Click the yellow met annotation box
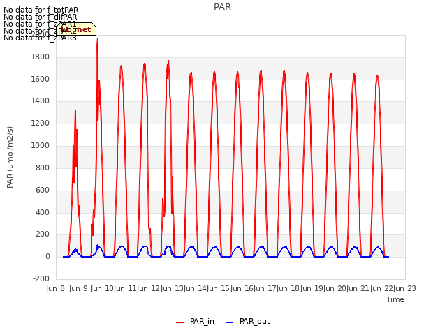Viewport: 447px width, 335px height. (x=76, y=29)
